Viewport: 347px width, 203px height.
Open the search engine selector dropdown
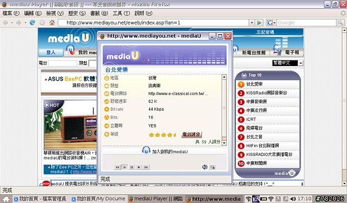tap(271, 22)
